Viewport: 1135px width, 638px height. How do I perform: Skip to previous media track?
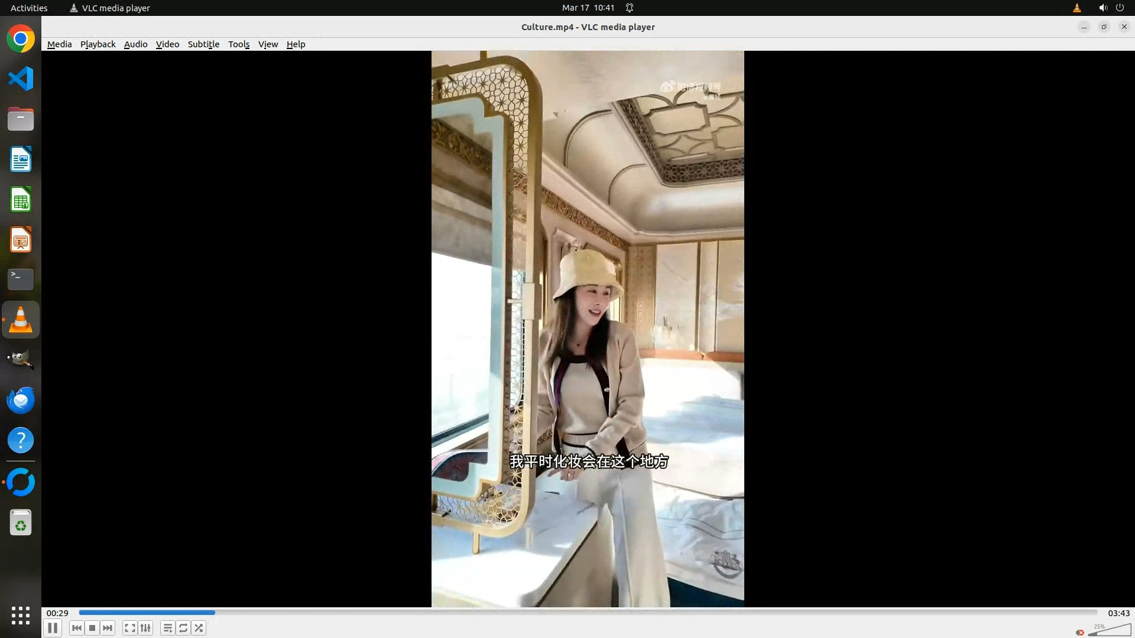point(76,628)
